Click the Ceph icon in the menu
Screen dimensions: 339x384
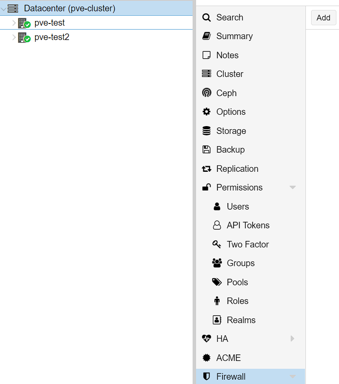[207, 93]
